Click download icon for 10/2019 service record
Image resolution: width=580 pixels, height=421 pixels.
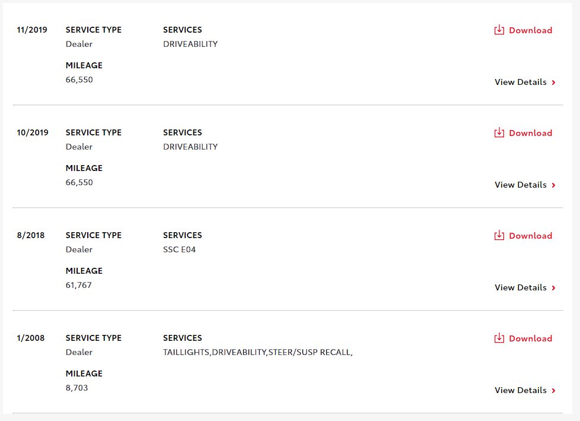coord(499,132)
